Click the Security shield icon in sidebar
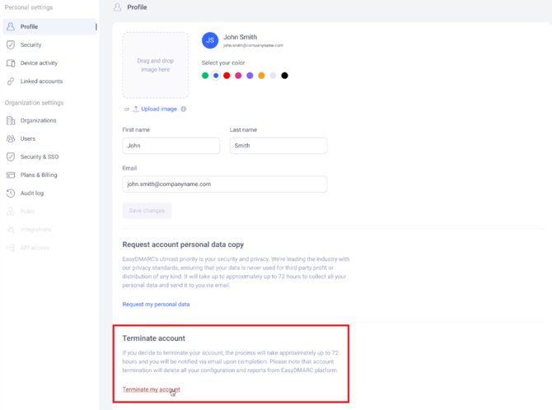The height and width of the screenshot is (410, 552). [x=11, y=44]
